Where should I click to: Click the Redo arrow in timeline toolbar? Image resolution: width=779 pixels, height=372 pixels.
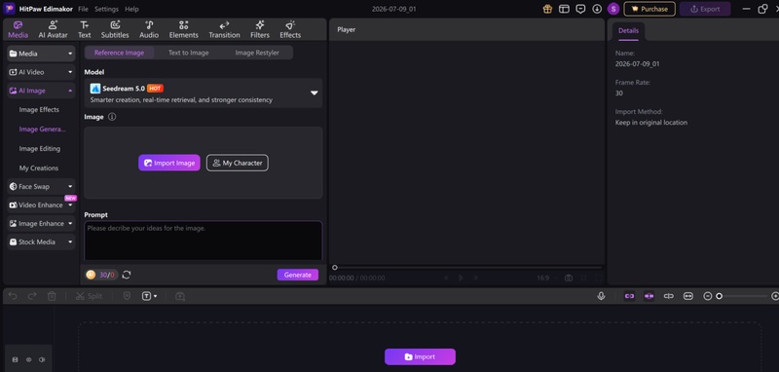32,296
